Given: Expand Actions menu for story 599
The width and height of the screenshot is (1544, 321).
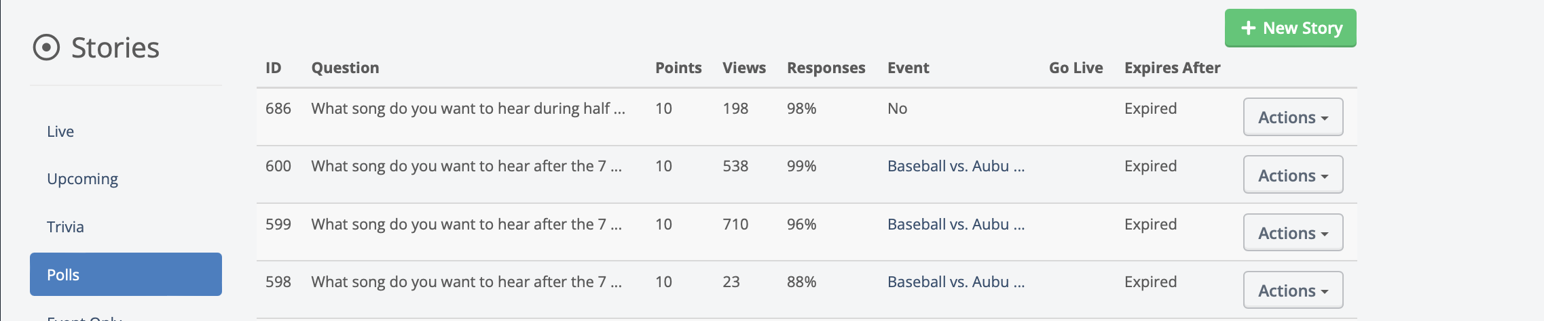Looking at the screenshot, I should coord(1293,233).
